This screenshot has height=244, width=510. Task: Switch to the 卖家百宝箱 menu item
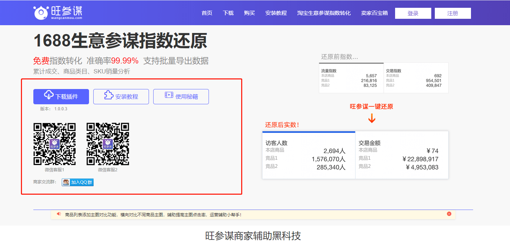click(375, 13)
